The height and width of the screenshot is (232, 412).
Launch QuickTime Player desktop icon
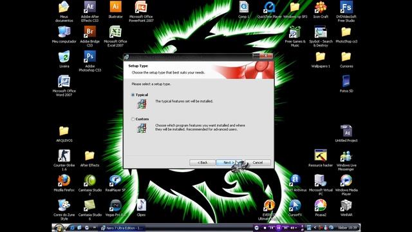(269, 10)
